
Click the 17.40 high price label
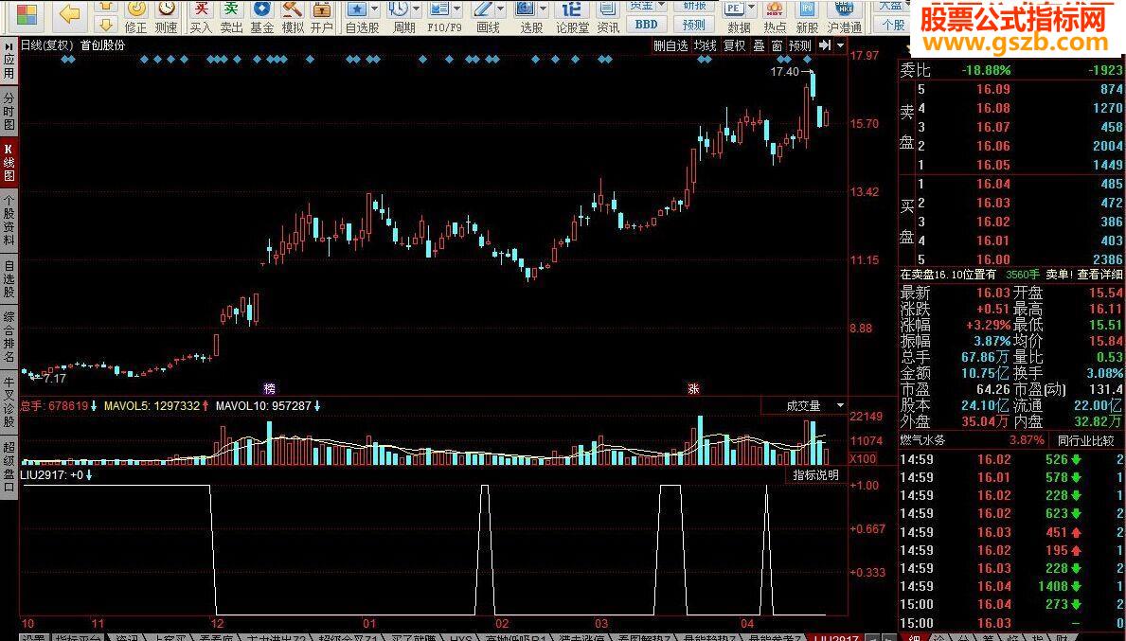[784, 72]
